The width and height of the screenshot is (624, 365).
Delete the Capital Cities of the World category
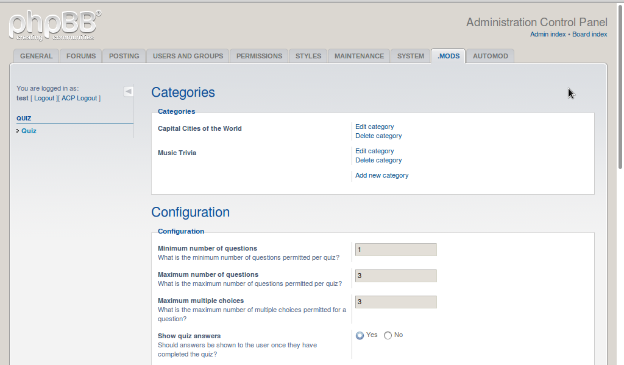click(x=378, y=136)
